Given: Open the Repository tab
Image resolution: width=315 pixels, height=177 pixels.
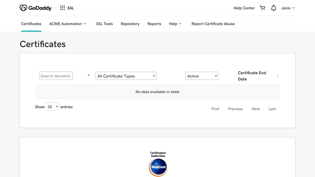Looking at the screenshot, I should tap(130, 24).
